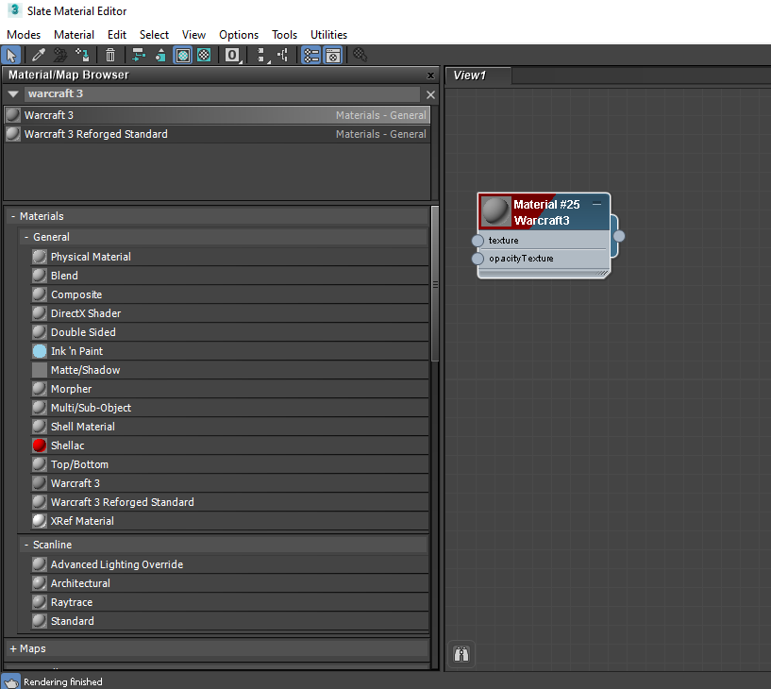The width and height of the screenshot is (771, 689).
Task: Collapse the Materials group
Action: click(x=13, y=216)
